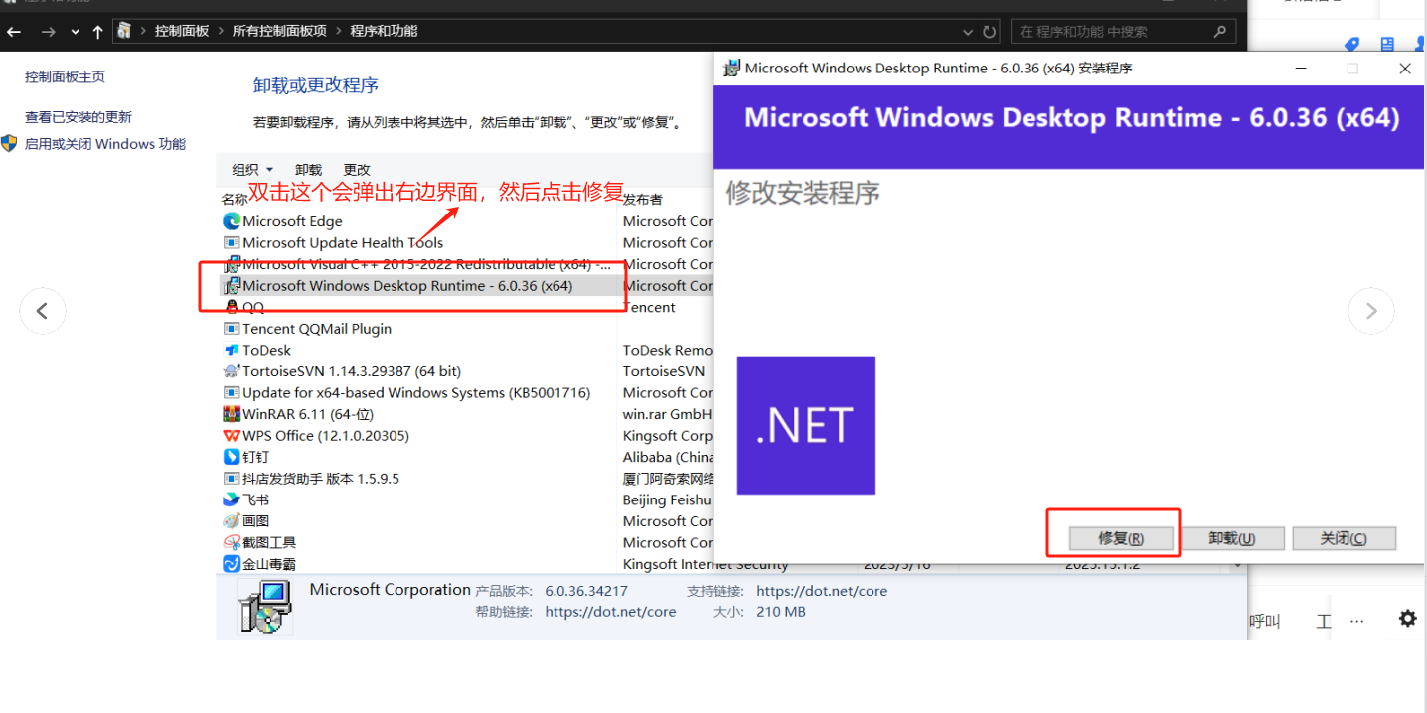Click the magnifier icon in the search box
Image resolution: width=1427 pixels, height=713 pixels.
tap(1220, 32)
